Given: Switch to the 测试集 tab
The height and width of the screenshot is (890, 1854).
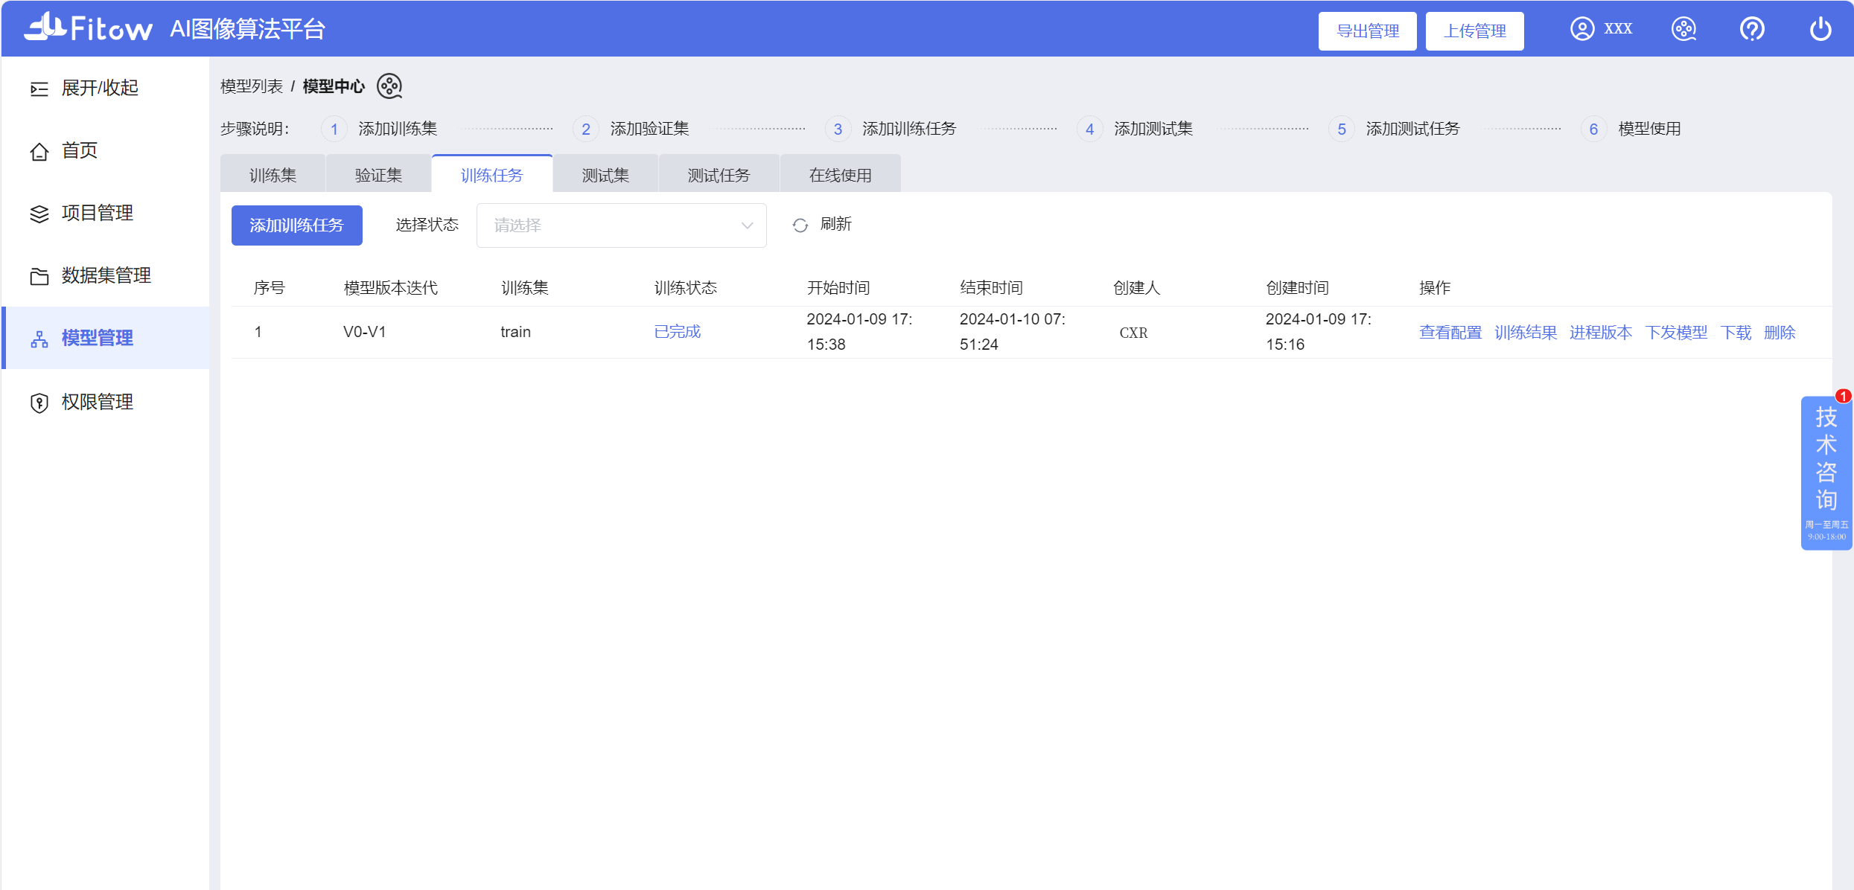Looking at the screenshot, I should click(x=605, y=175).
